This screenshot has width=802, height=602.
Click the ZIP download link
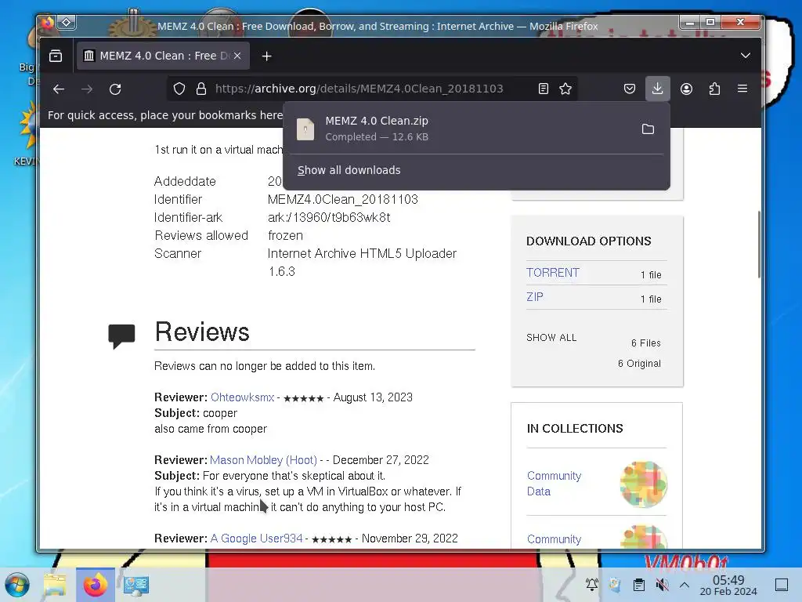(535, 297)
